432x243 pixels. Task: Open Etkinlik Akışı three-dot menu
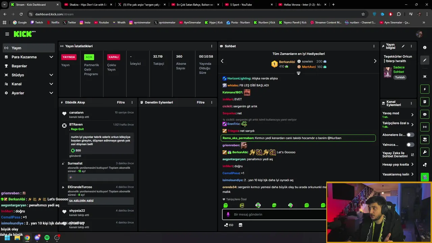132,102
